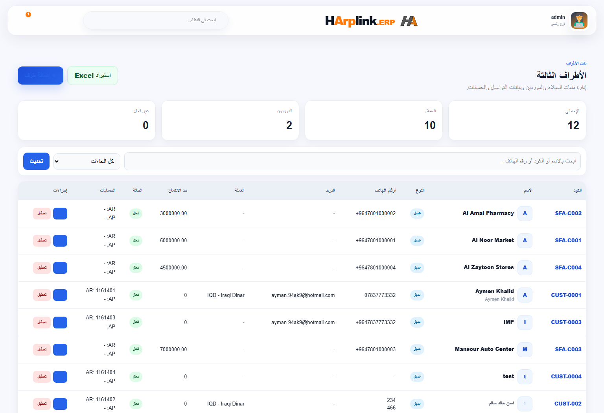Disable Al Amal Pharmacy with تعطيل

pyautogui.click(x=42, y=214)
